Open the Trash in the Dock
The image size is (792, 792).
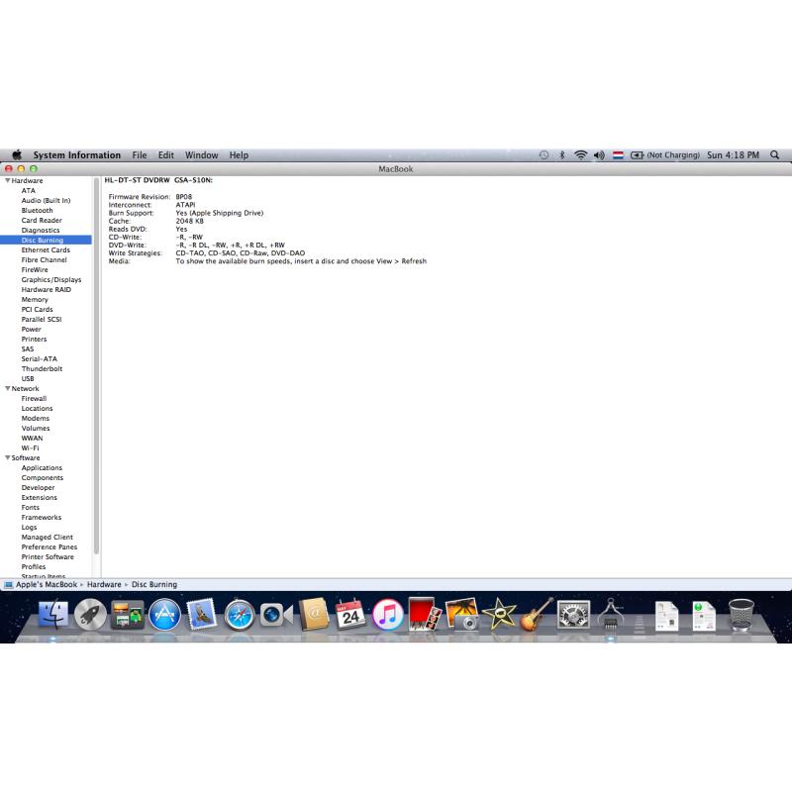tap(741, 615)
